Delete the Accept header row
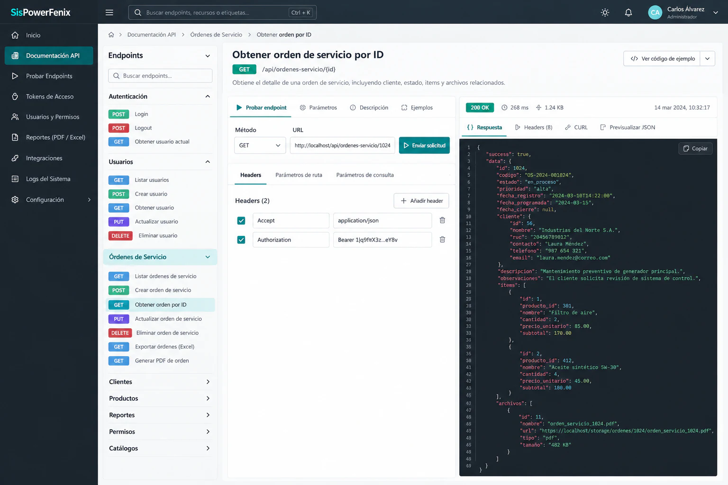This screenshot has width=728, height=485. point(442,220)
